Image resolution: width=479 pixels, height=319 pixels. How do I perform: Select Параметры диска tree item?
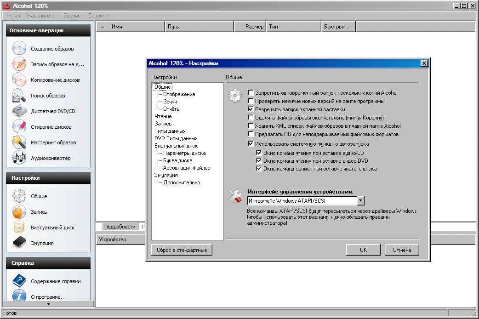pyautogui.click(x=184, y=153)
